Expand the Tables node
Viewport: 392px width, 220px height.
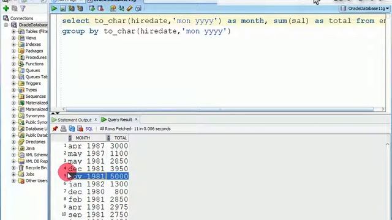click(13, 31)
